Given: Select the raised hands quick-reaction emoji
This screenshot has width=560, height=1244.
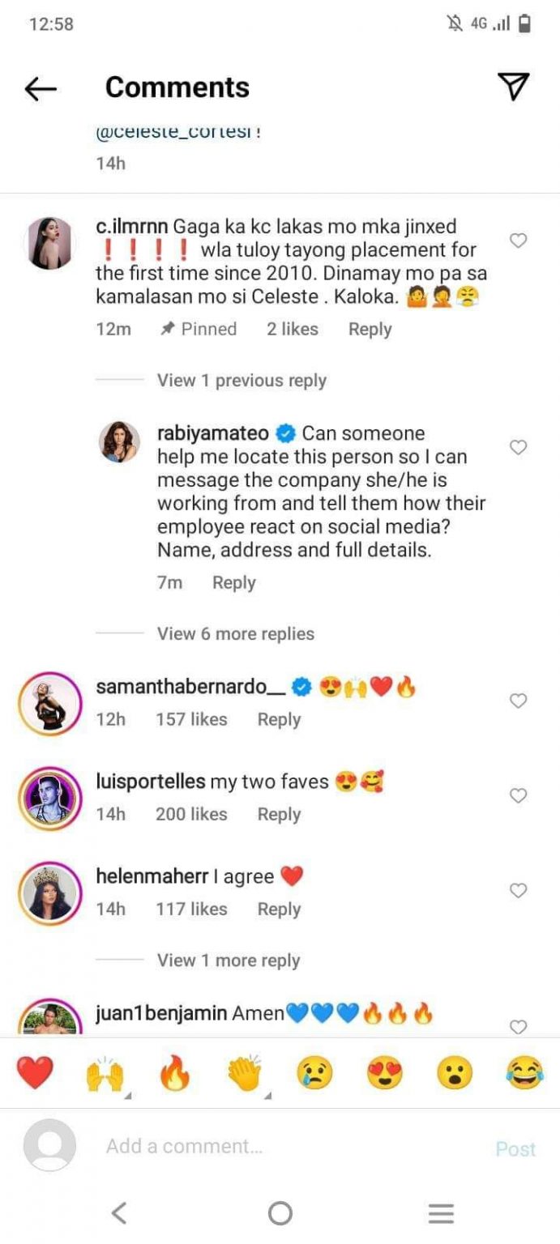Looking at the screenshot, I should pyautogui.click(x=105, y=1071).
